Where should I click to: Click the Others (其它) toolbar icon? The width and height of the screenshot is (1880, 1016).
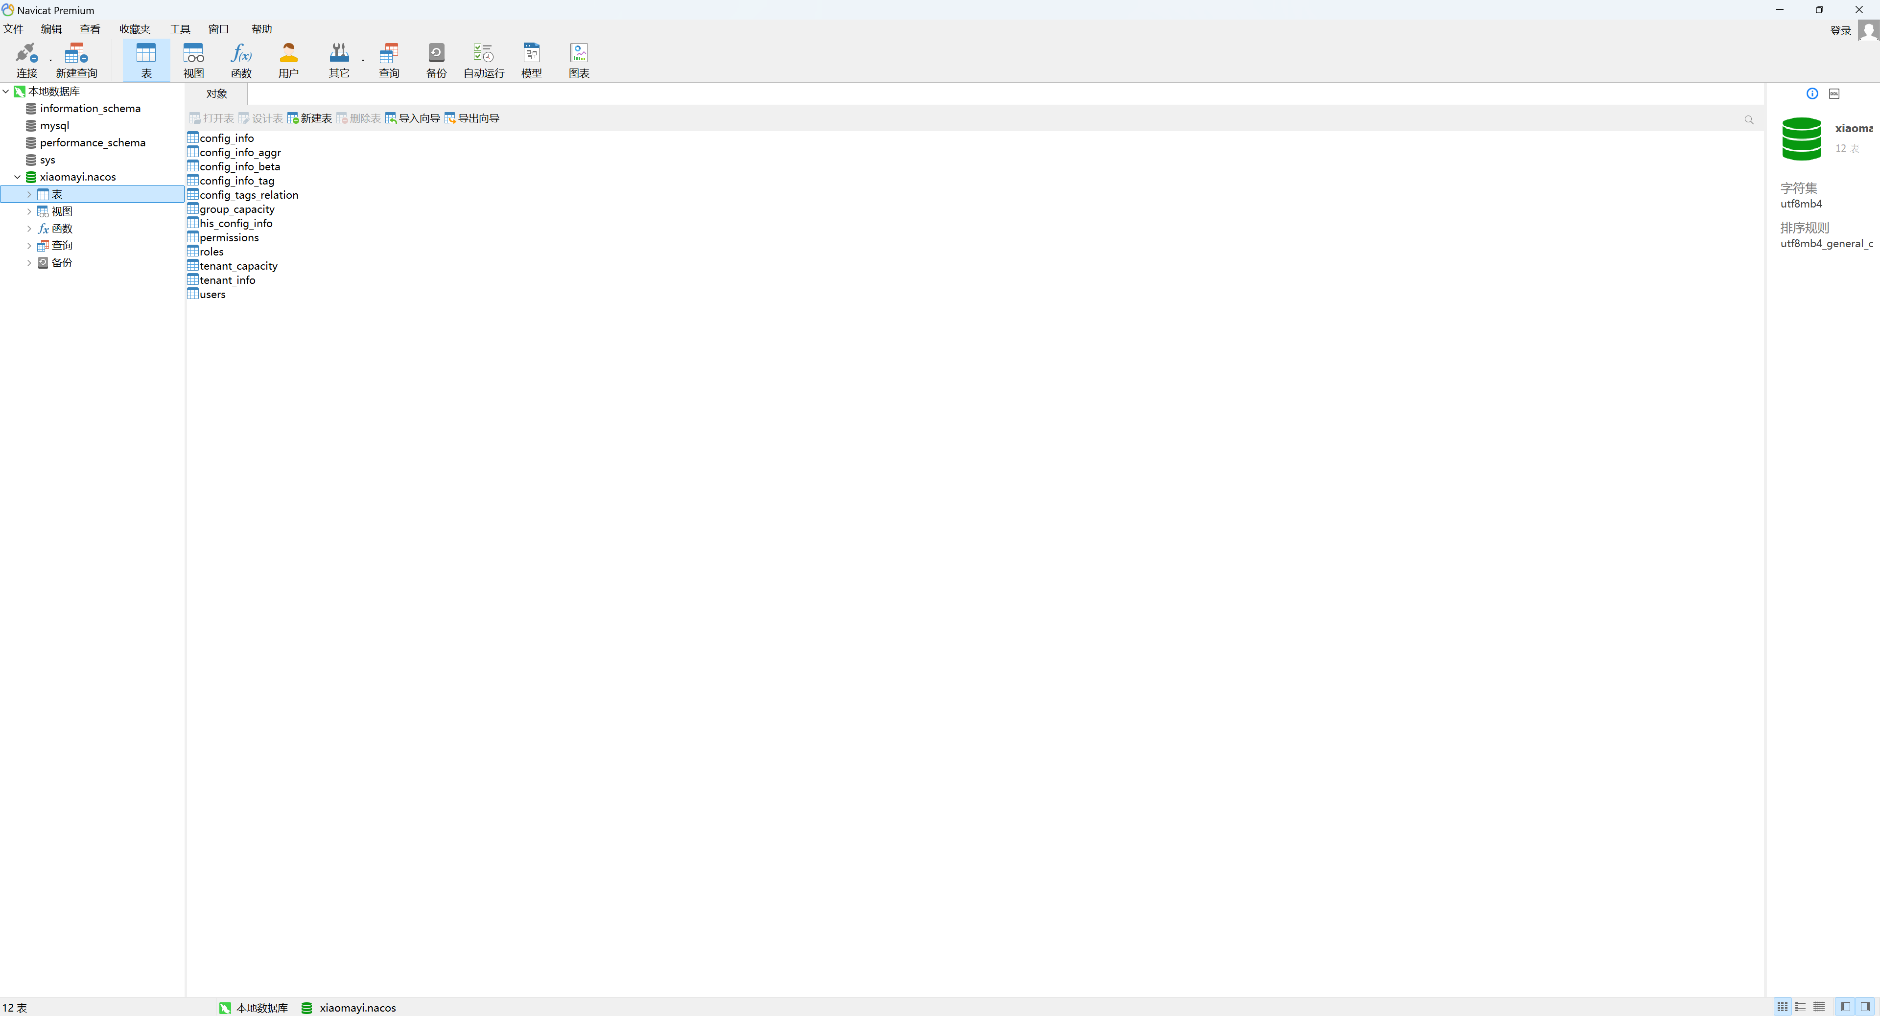[x=339, y=61]
